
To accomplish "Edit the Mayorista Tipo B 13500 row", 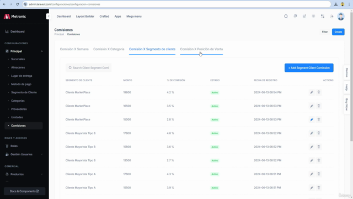I will coord(312,160).
